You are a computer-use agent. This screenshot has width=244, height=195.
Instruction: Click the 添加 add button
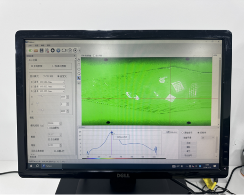[188, 143]
